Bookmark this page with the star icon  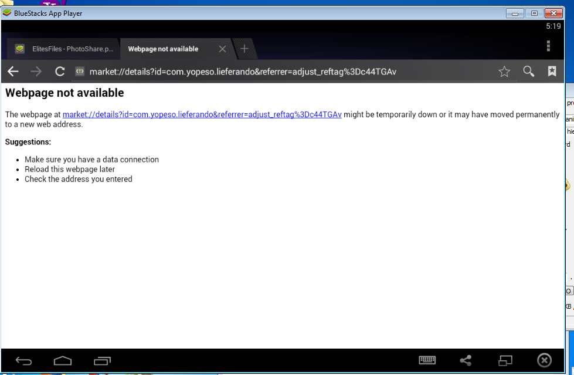504,72
